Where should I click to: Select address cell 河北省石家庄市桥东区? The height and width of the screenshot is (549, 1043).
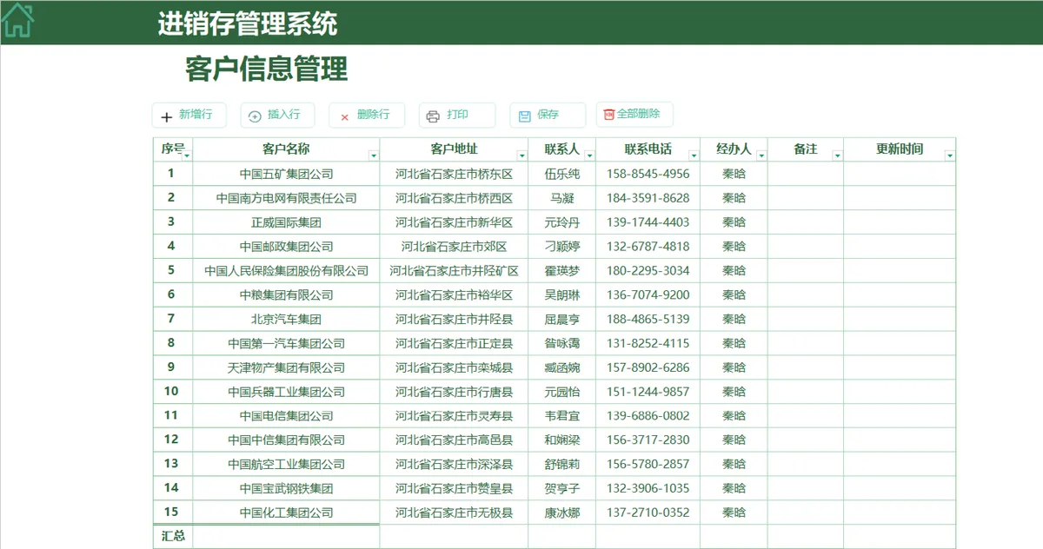point(454,174)
